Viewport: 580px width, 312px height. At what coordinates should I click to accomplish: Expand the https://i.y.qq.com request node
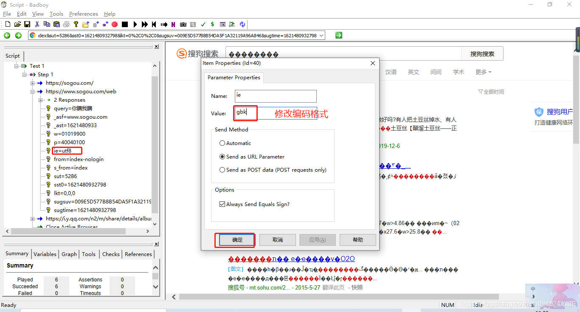pos(33,219)
